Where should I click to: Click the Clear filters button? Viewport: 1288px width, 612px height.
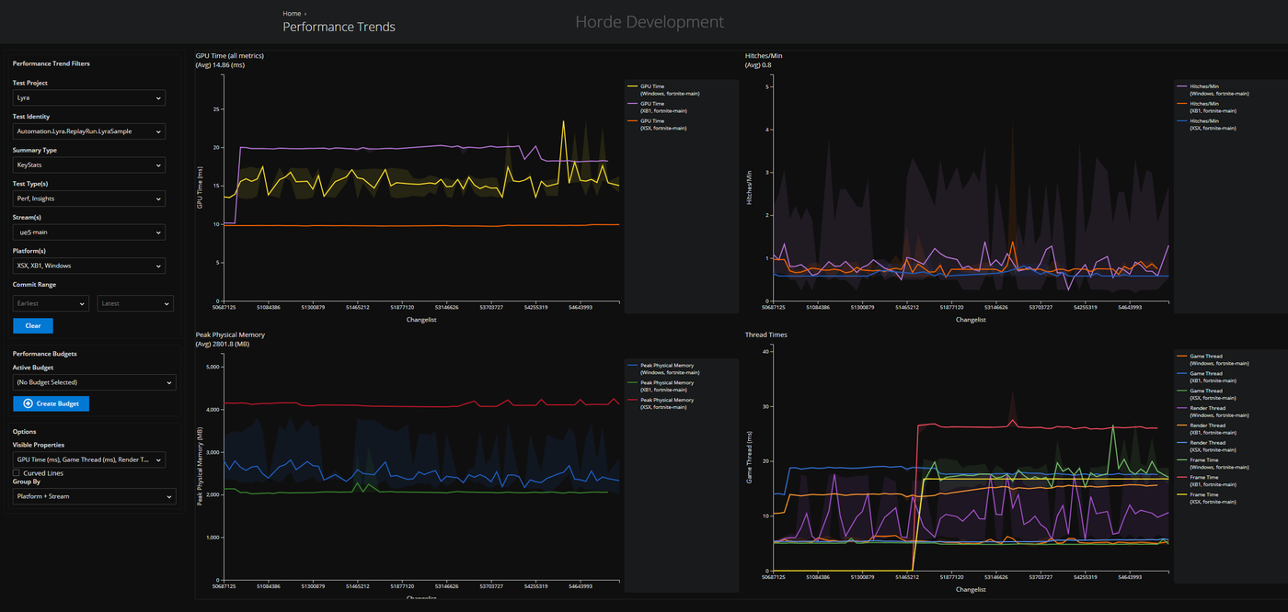coord(33,325)
